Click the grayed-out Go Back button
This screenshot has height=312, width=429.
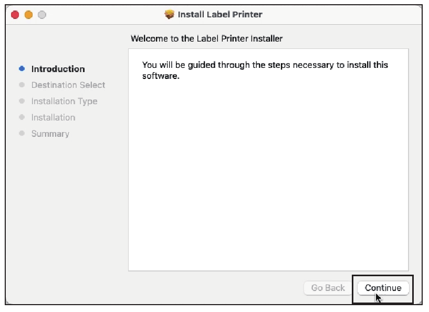pos(328,288)
